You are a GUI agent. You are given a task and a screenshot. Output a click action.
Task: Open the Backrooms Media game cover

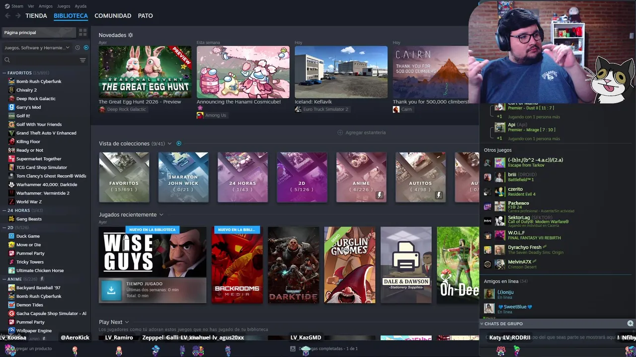click(x=237, y=265)
